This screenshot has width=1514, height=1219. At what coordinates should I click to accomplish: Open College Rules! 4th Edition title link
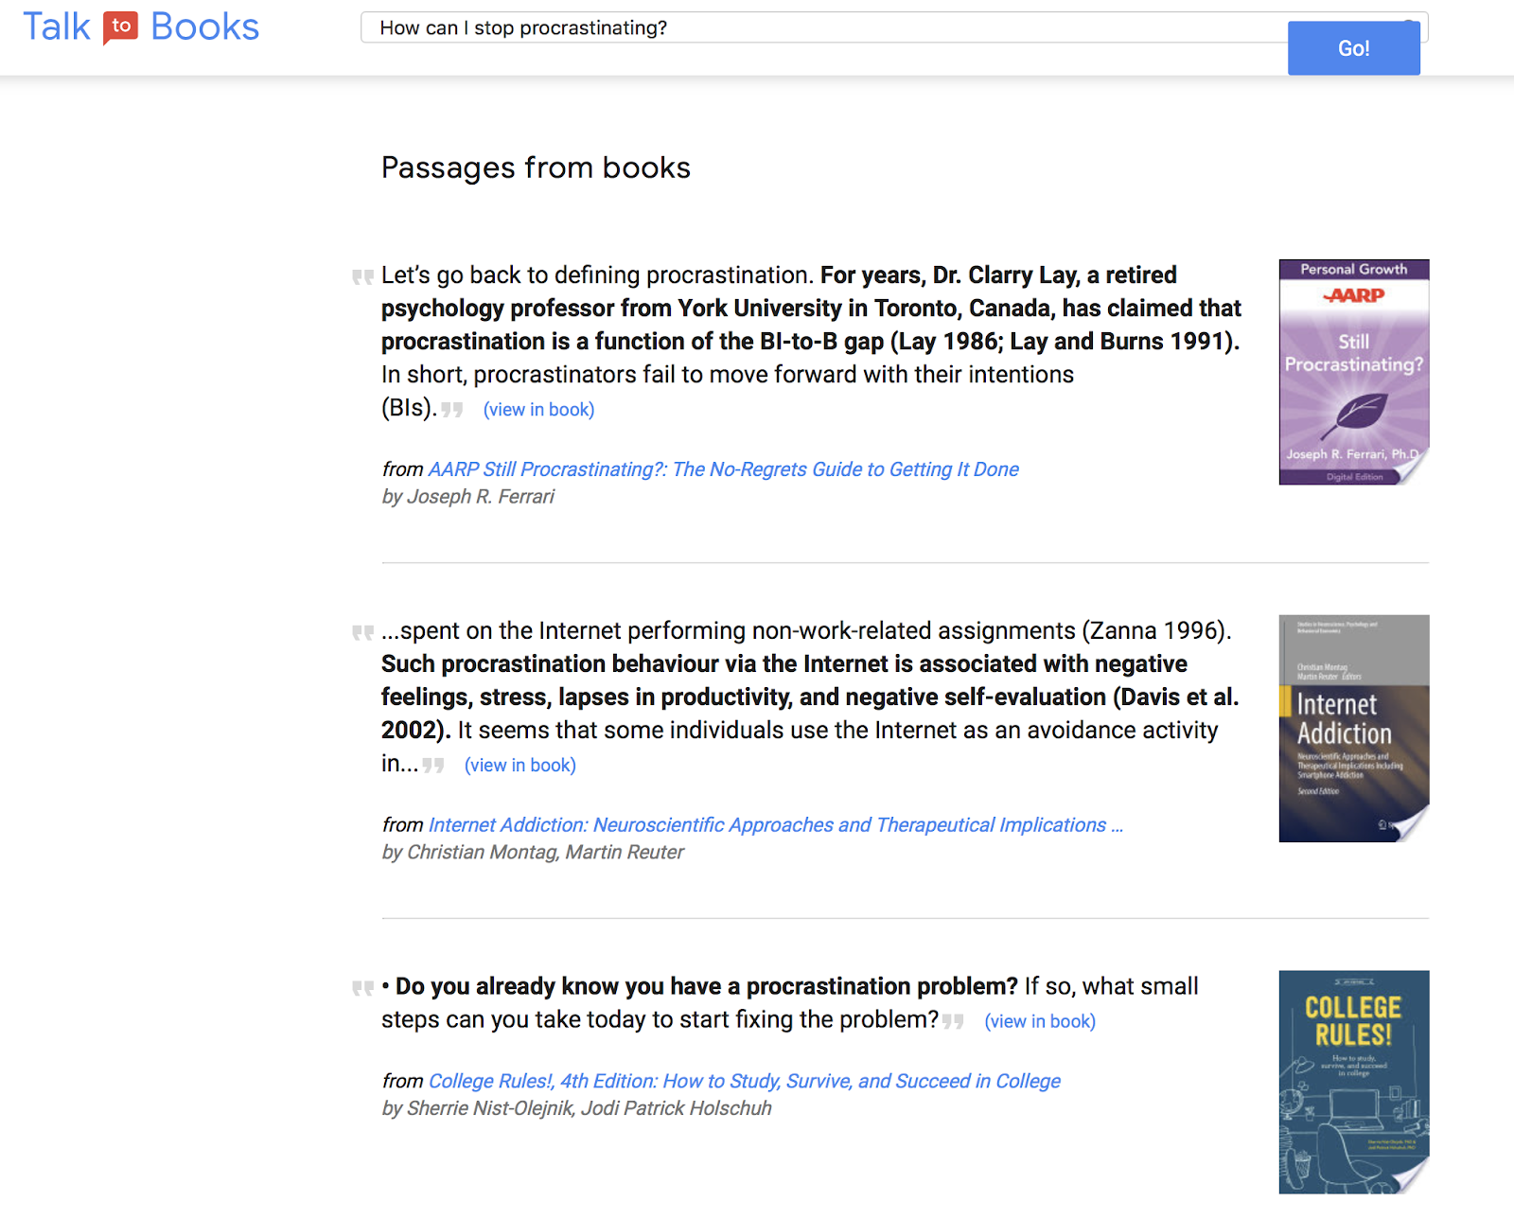744,1081
